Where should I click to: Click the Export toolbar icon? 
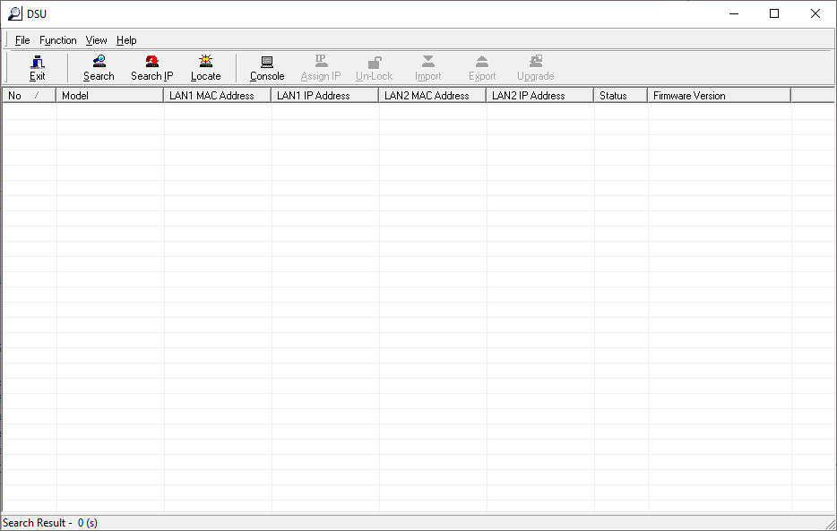coord(482,68)
